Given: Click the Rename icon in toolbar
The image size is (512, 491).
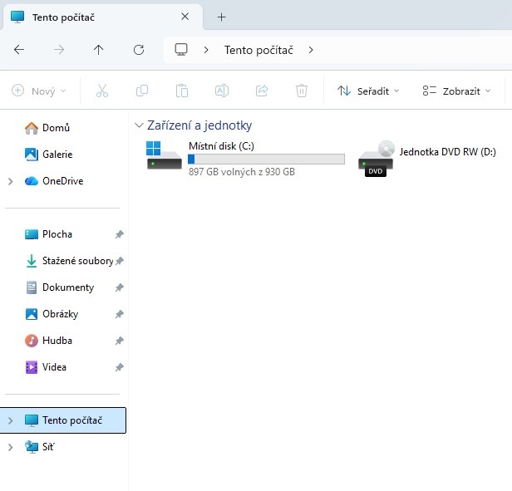Looking at the screenshot, I should [x=222, y=91].
